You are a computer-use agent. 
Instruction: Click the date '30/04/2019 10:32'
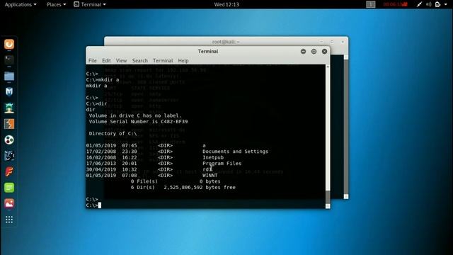(x=112, y=169)
